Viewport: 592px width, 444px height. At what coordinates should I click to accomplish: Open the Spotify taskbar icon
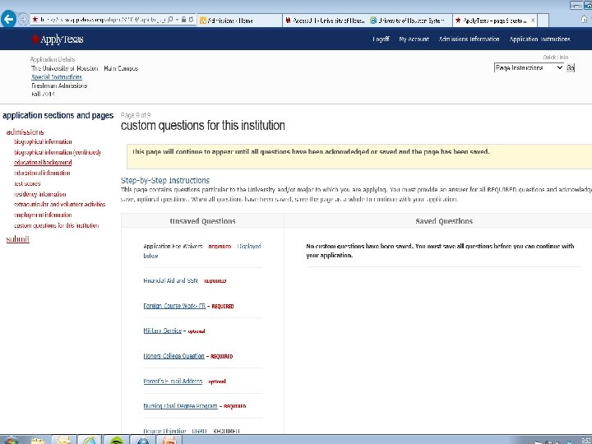pos(116,440)
